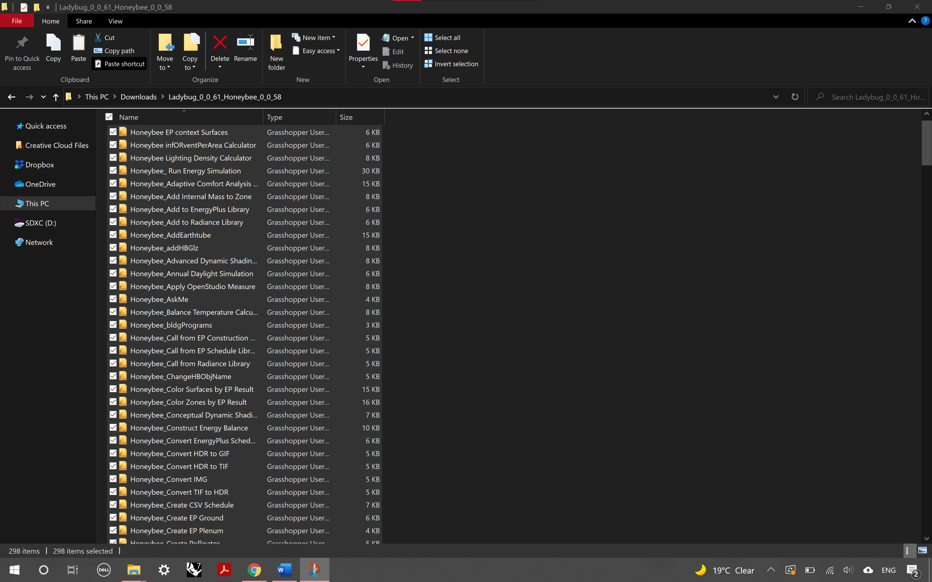The image size is (932, 582).
Task: Open Google Chrome from the taskbar
Action: pos(254,570)
